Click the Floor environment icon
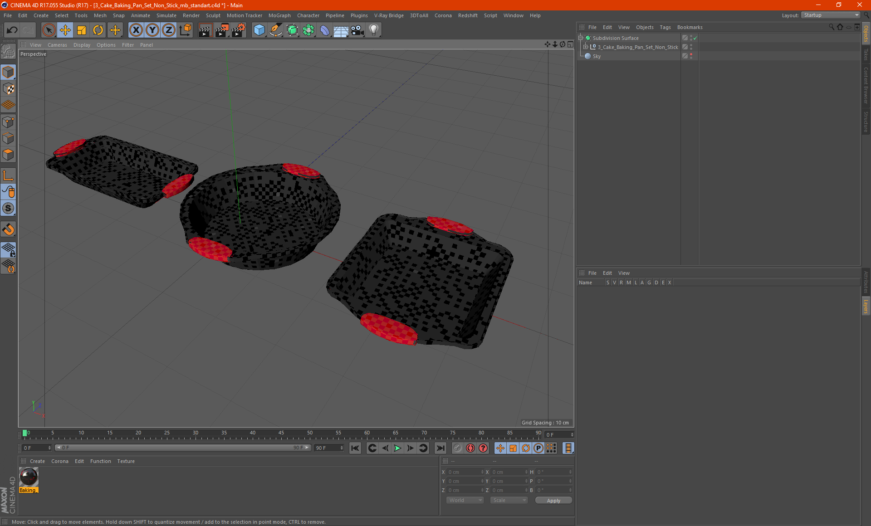Viewport: 871px width, 526px height. 341,30
